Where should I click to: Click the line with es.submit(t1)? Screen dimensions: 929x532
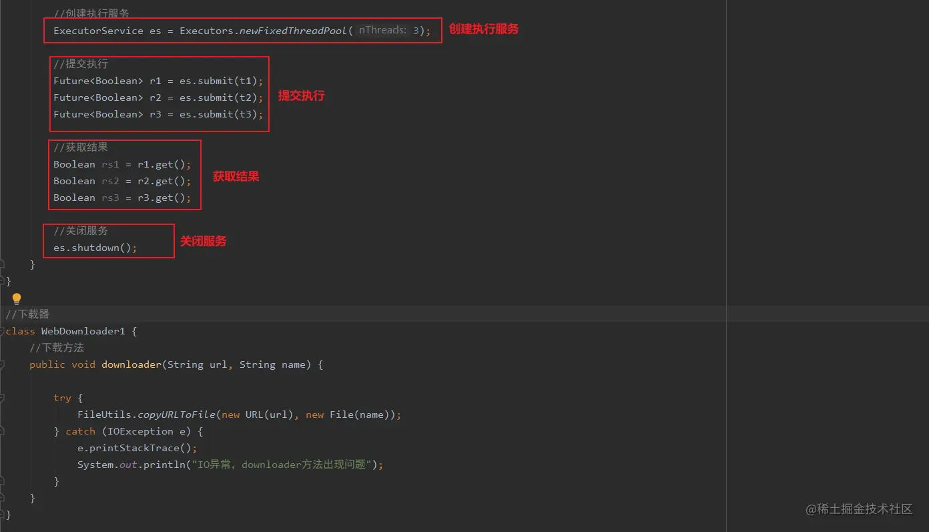[158, 81]
